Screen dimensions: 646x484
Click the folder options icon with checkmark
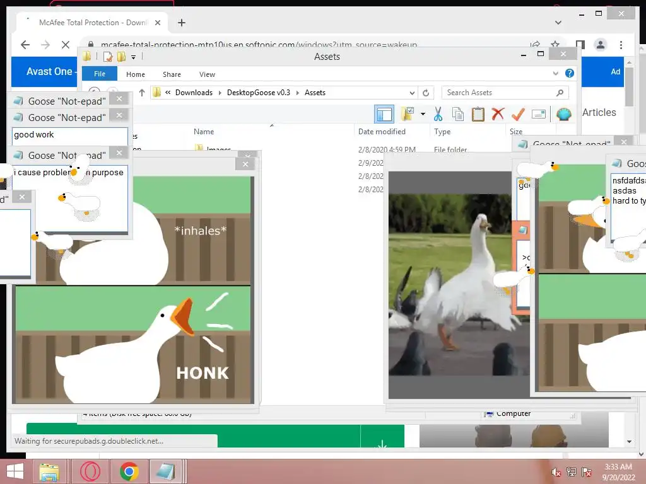[408, 114]
